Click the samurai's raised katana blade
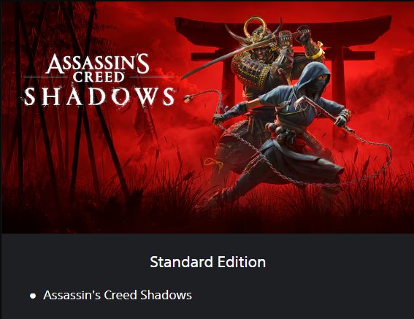The width and height of the screenshot is (414, 319). (x=230, y=57)
